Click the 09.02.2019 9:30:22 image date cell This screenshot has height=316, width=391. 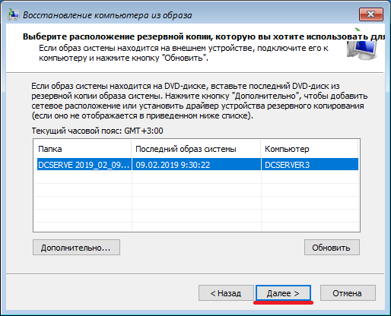[x=196, y=165]
